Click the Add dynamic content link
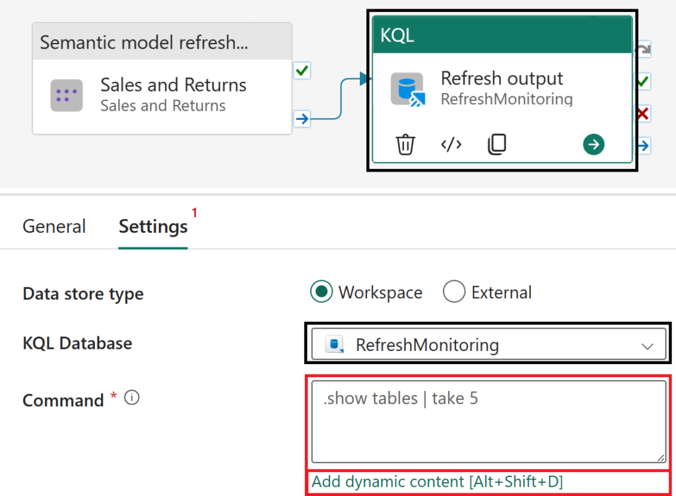 (x=437, y=482)
